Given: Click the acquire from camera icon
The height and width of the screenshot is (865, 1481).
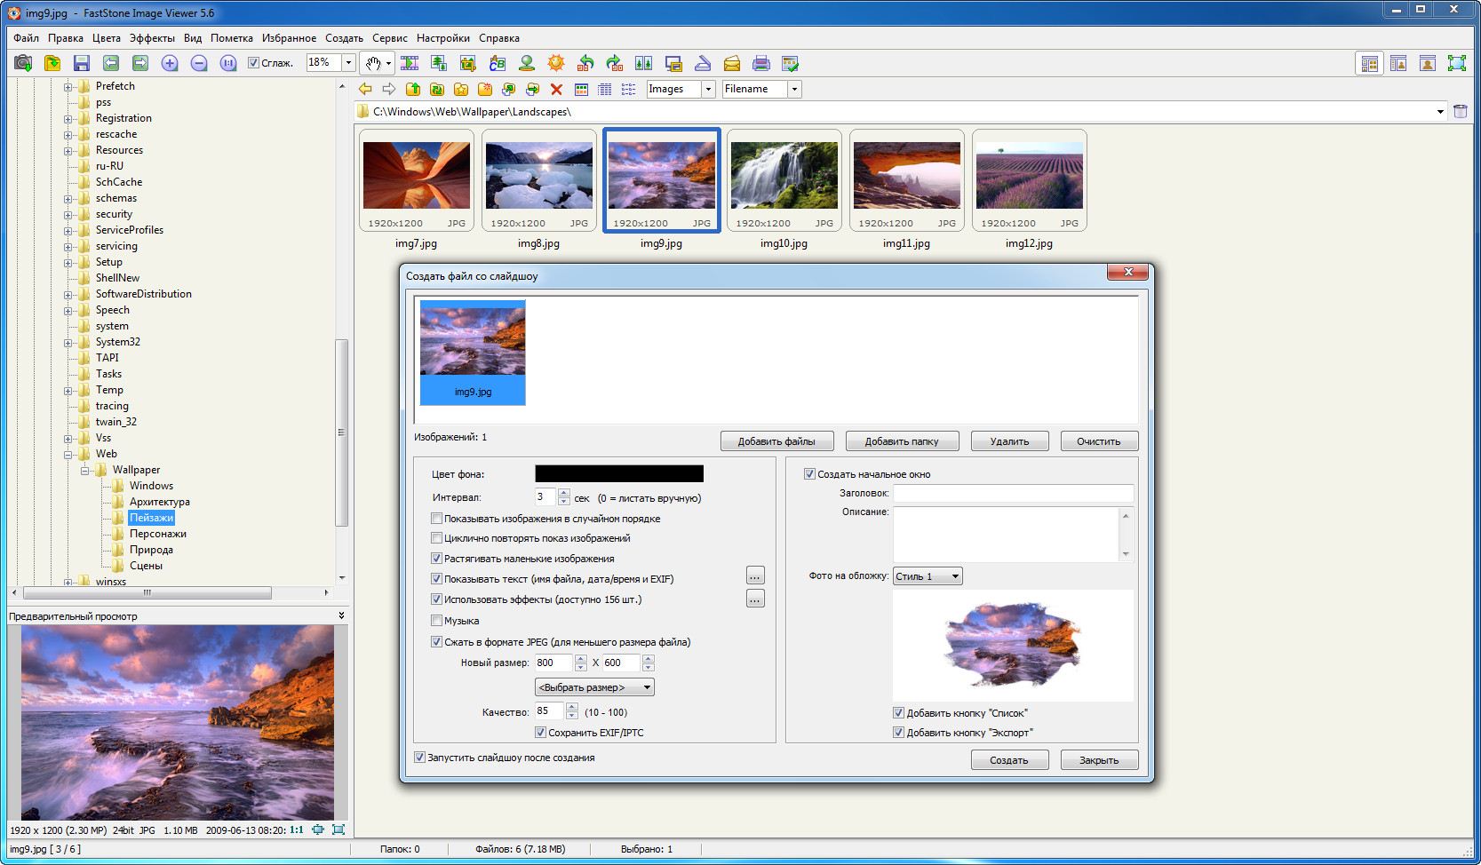Looking at the screenshot, I should [23, 63].
